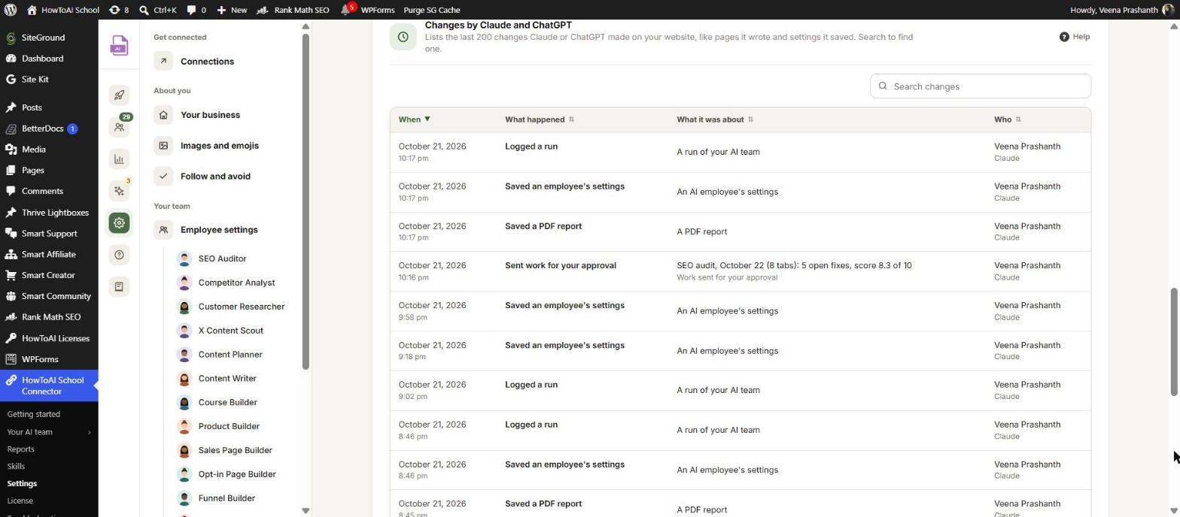Click the Content Writer avatar icon

coord(184,379)
